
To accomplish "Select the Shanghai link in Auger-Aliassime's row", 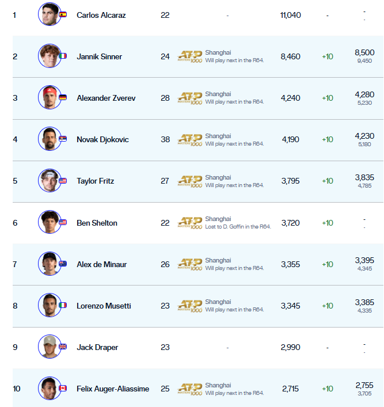I will tap(218, 385).
